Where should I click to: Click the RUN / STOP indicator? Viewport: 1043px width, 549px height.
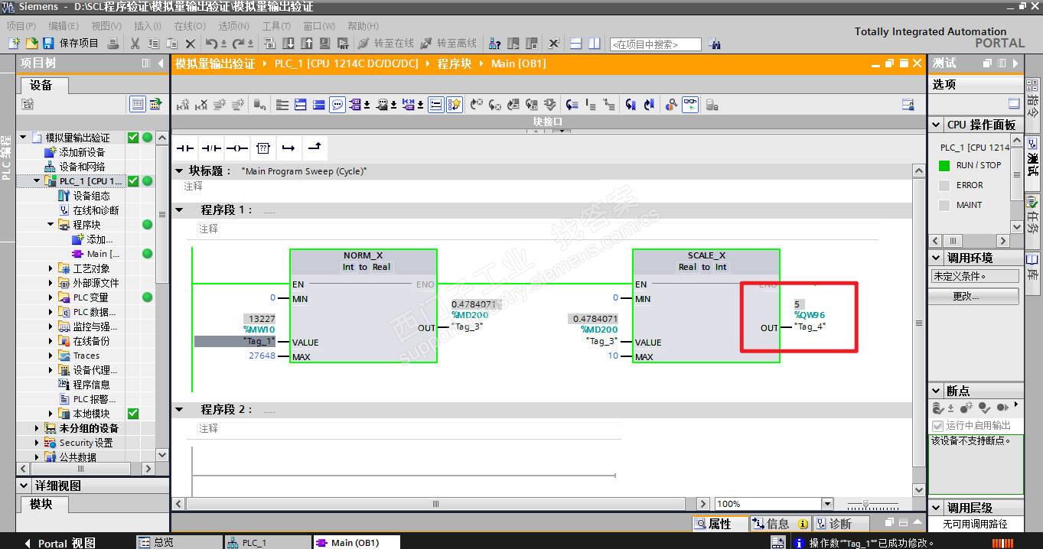click(x=944, y=165)
